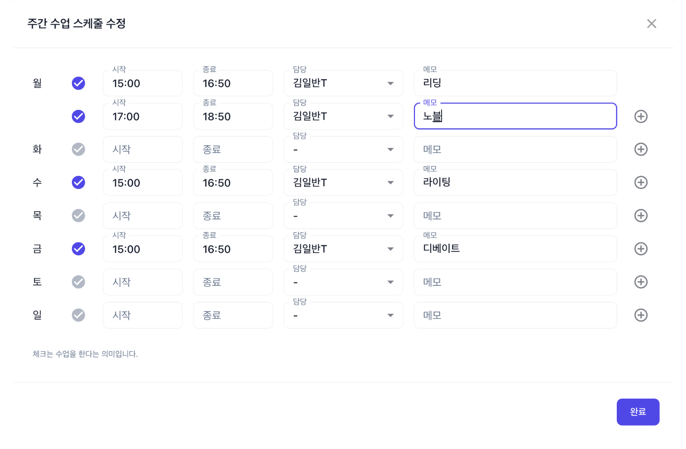Add a second slot for 수 via plus icon
686x449 pixels.
click(641, 182)
